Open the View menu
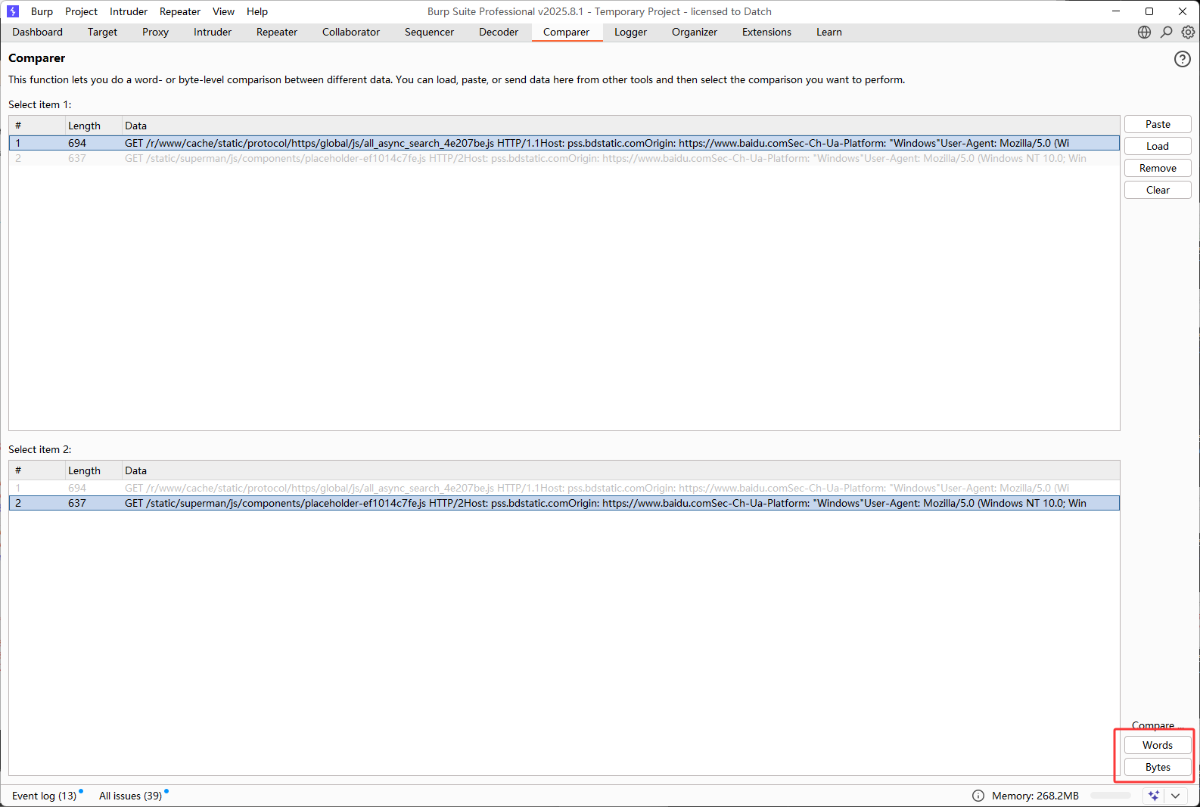The height and width of the screenshot is (807, 1200). (x=223, y=11)
